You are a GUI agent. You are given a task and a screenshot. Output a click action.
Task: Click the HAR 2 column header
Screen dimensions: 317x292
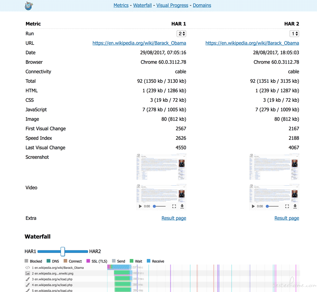click(x=291, y=24)
